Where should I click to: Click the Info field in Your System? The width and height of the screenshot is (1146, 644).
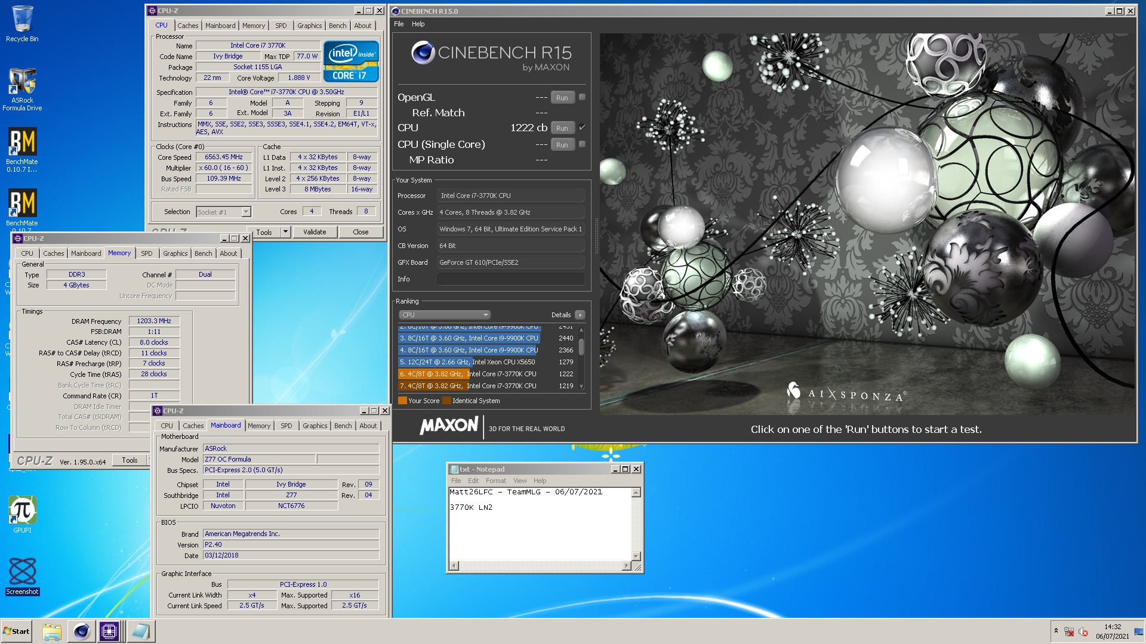pyautogui.click(x=511, y=279)
